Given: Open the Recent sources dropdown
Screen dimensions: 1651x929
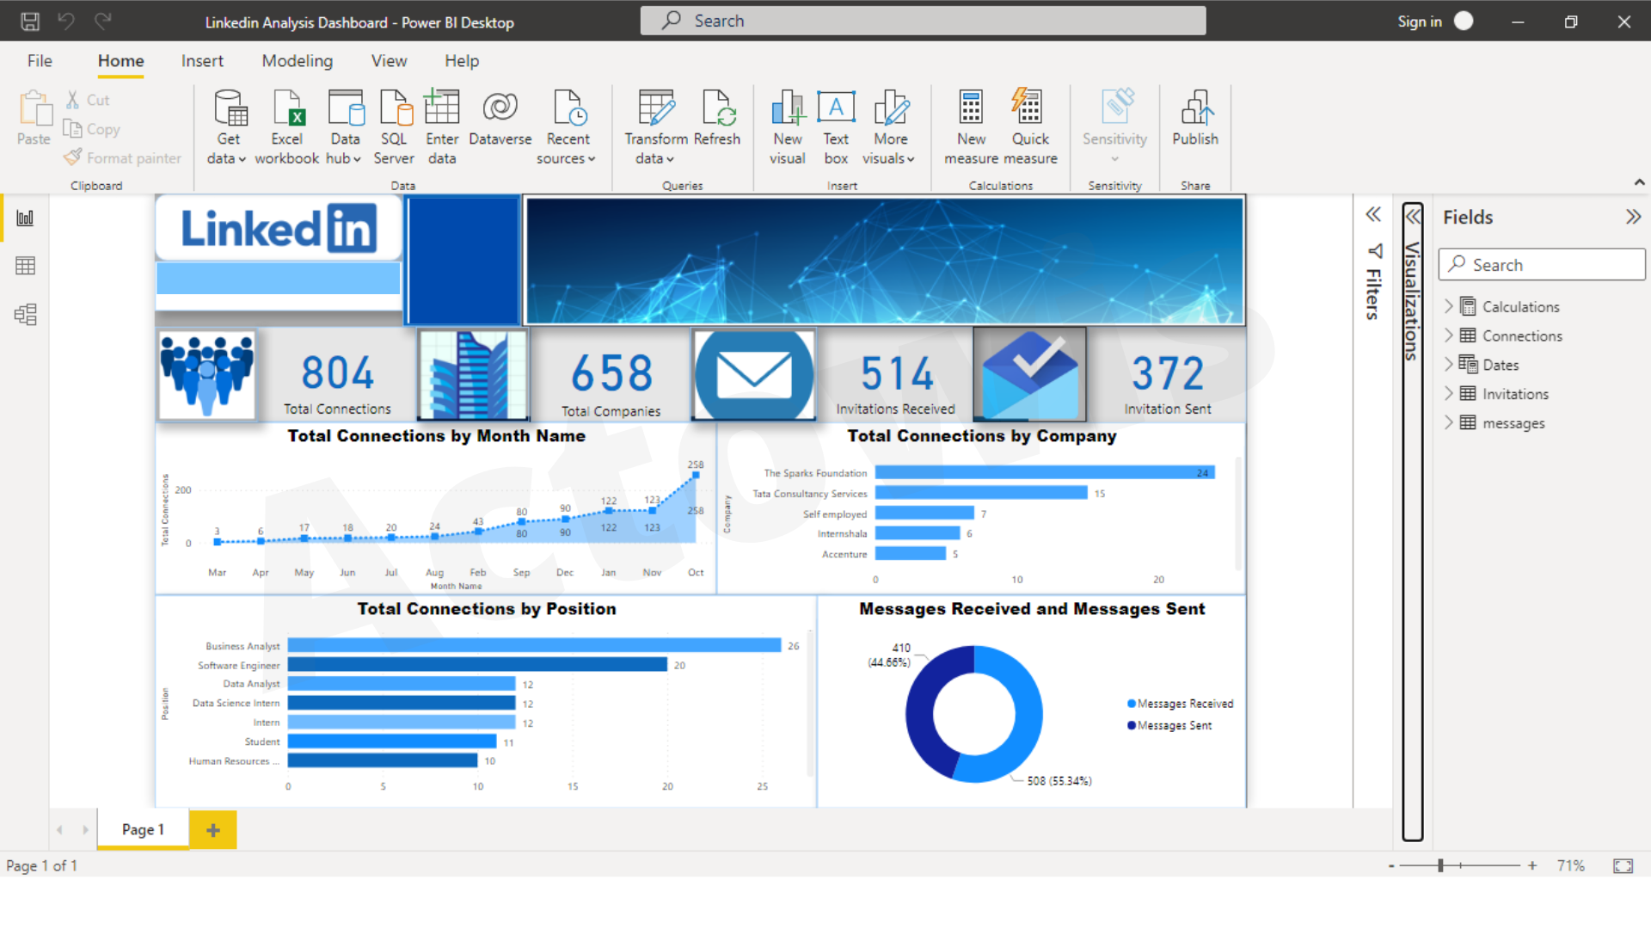Looking at the screenshot, I should point(568,127).
